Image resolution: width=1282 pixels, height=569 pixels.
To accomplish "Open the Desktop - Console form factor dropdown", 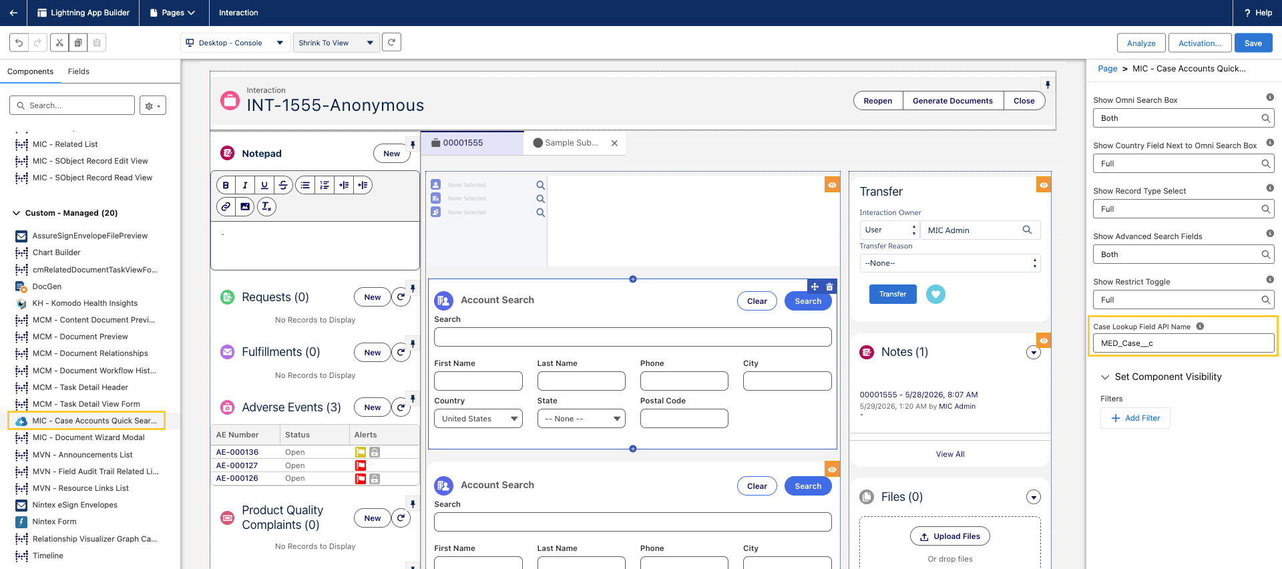I will point(236,43).
